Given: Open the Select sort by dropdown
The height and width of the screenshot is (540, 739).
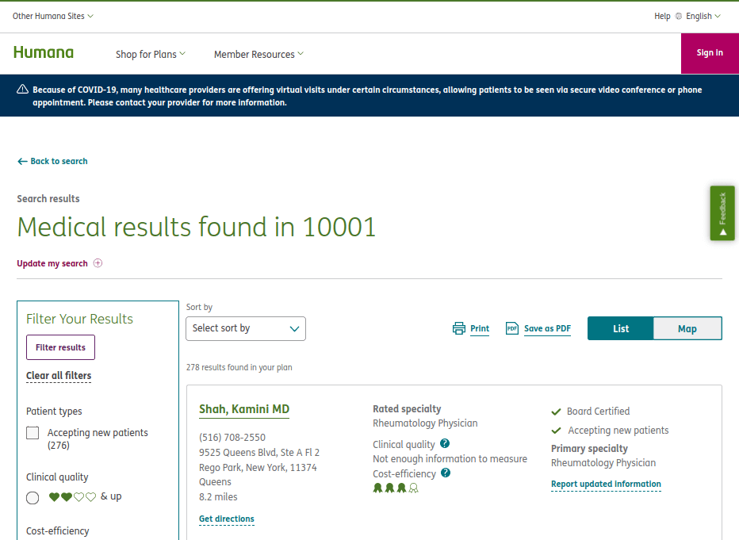Looking at the screenshot, I should (x=246, y=328).
